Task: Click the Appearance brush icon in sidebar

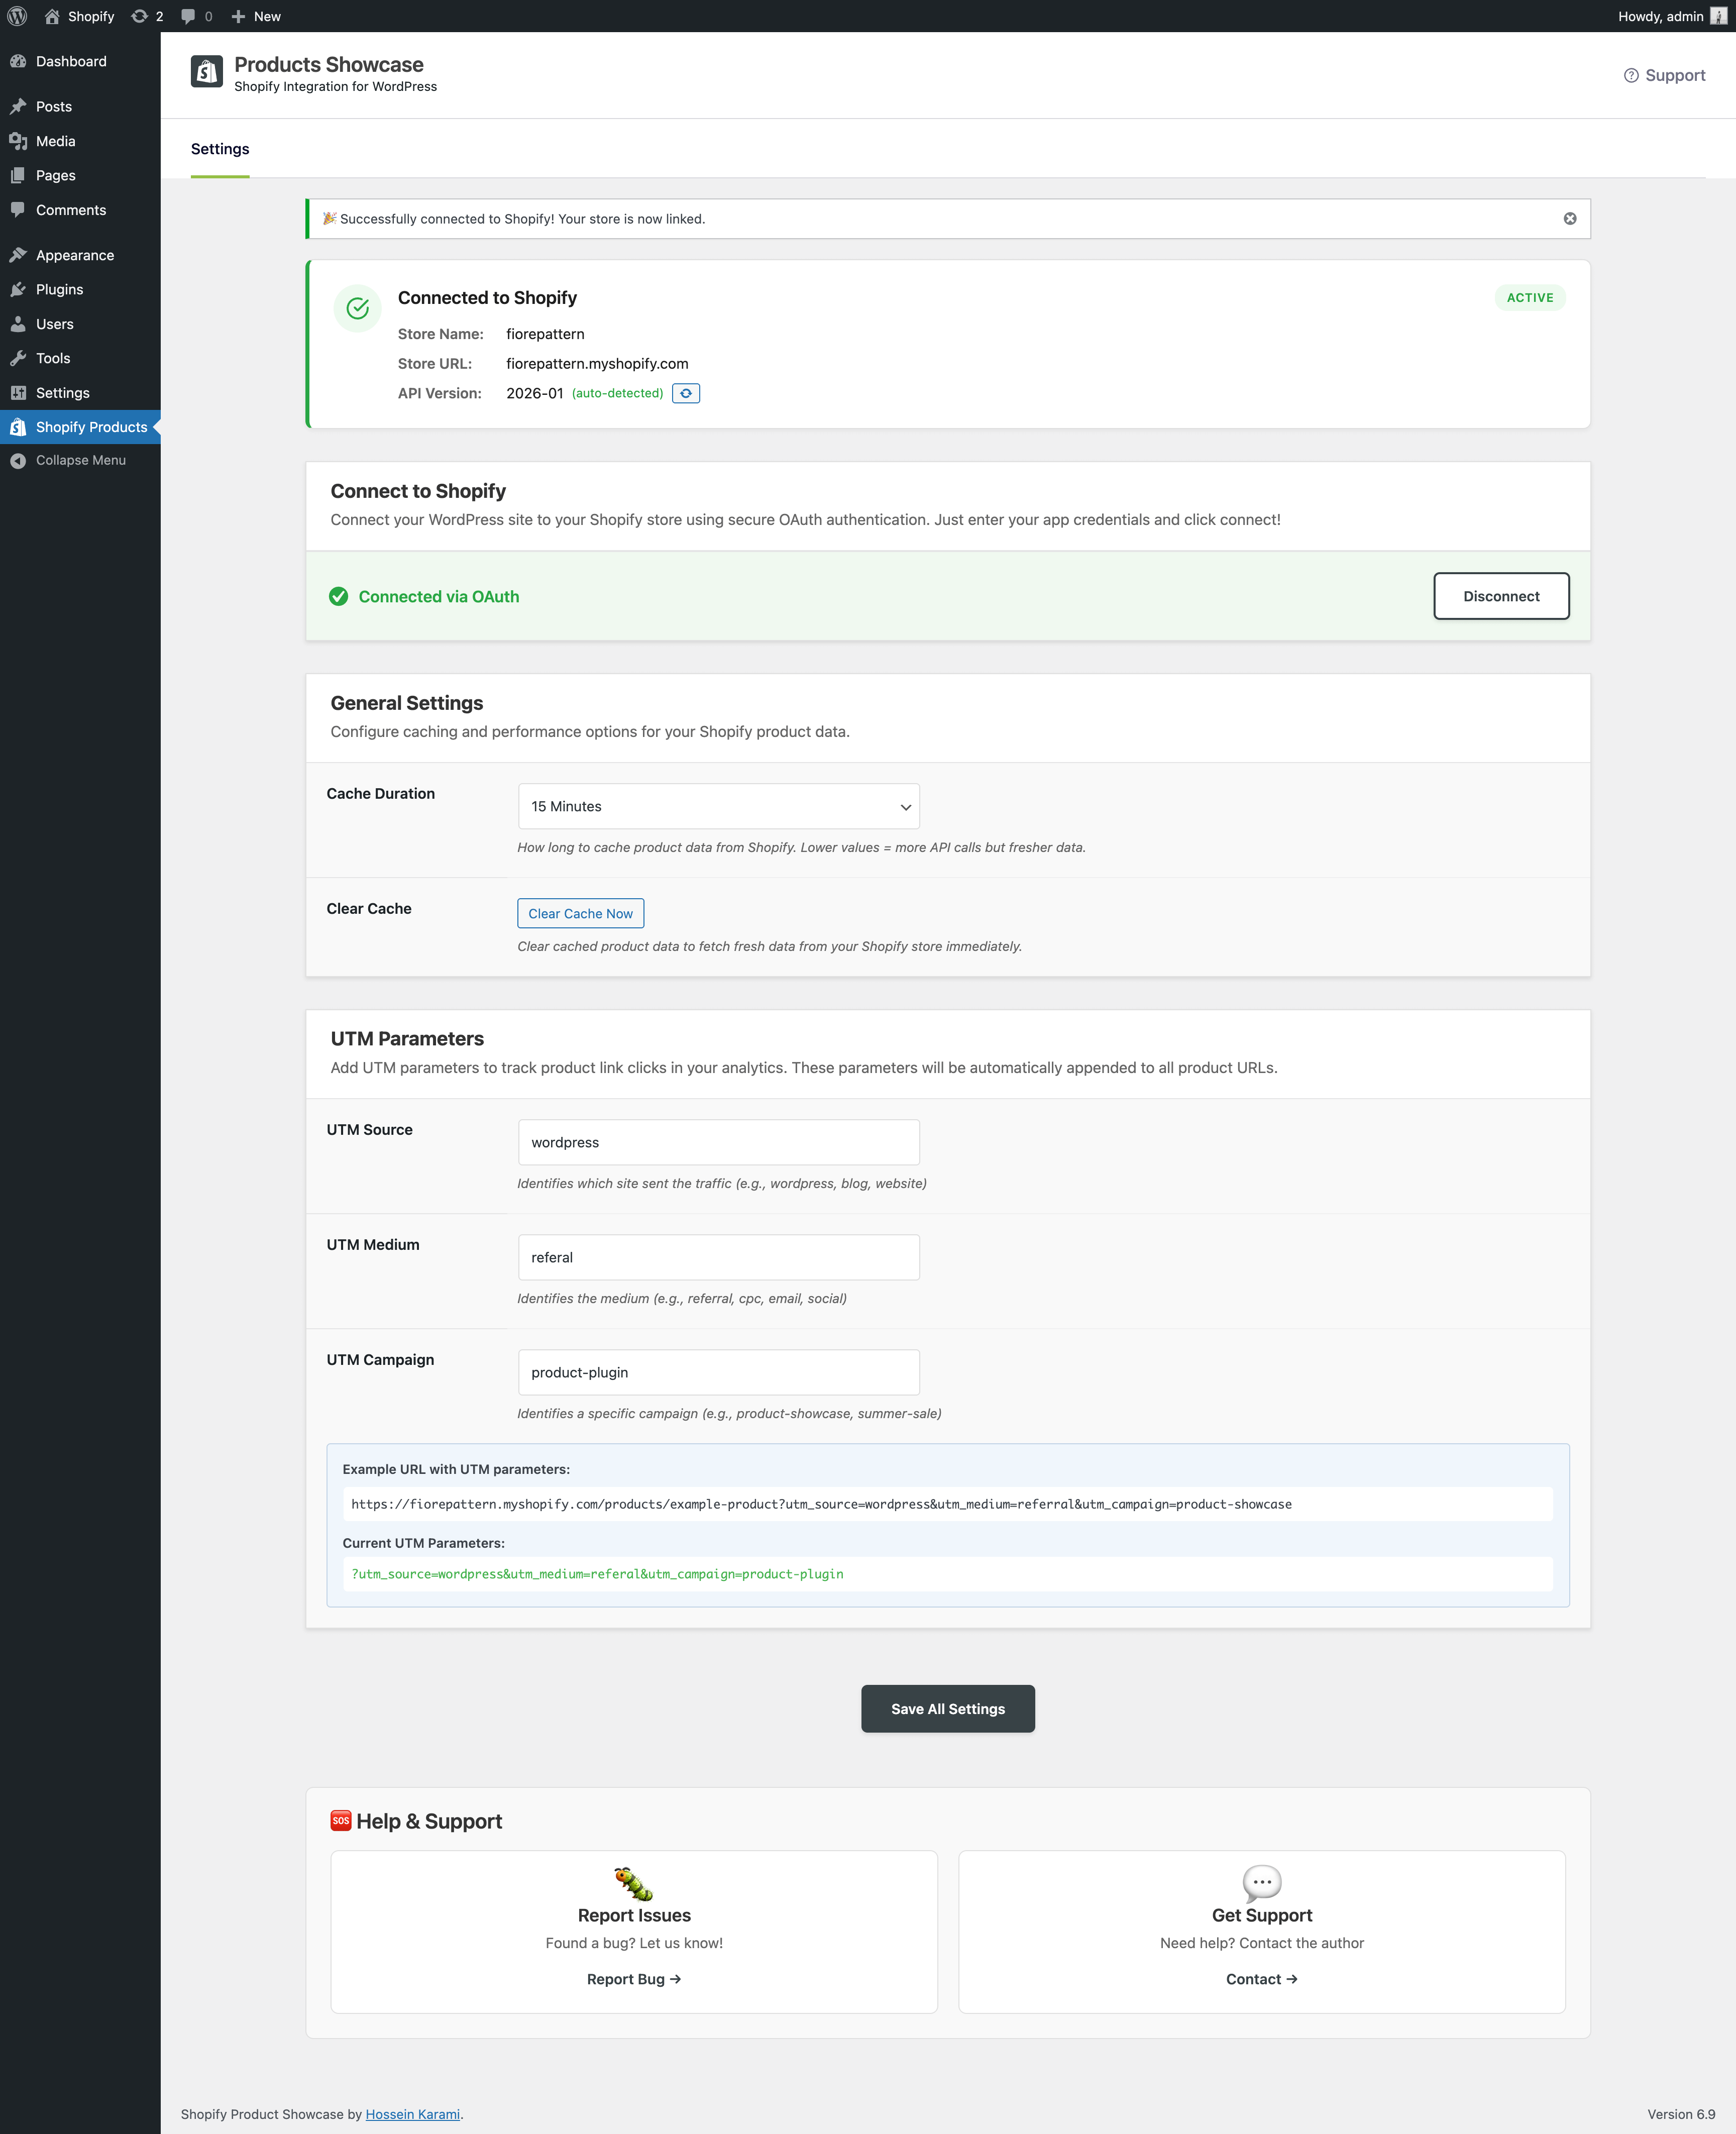Action: (x=19, y=254)
